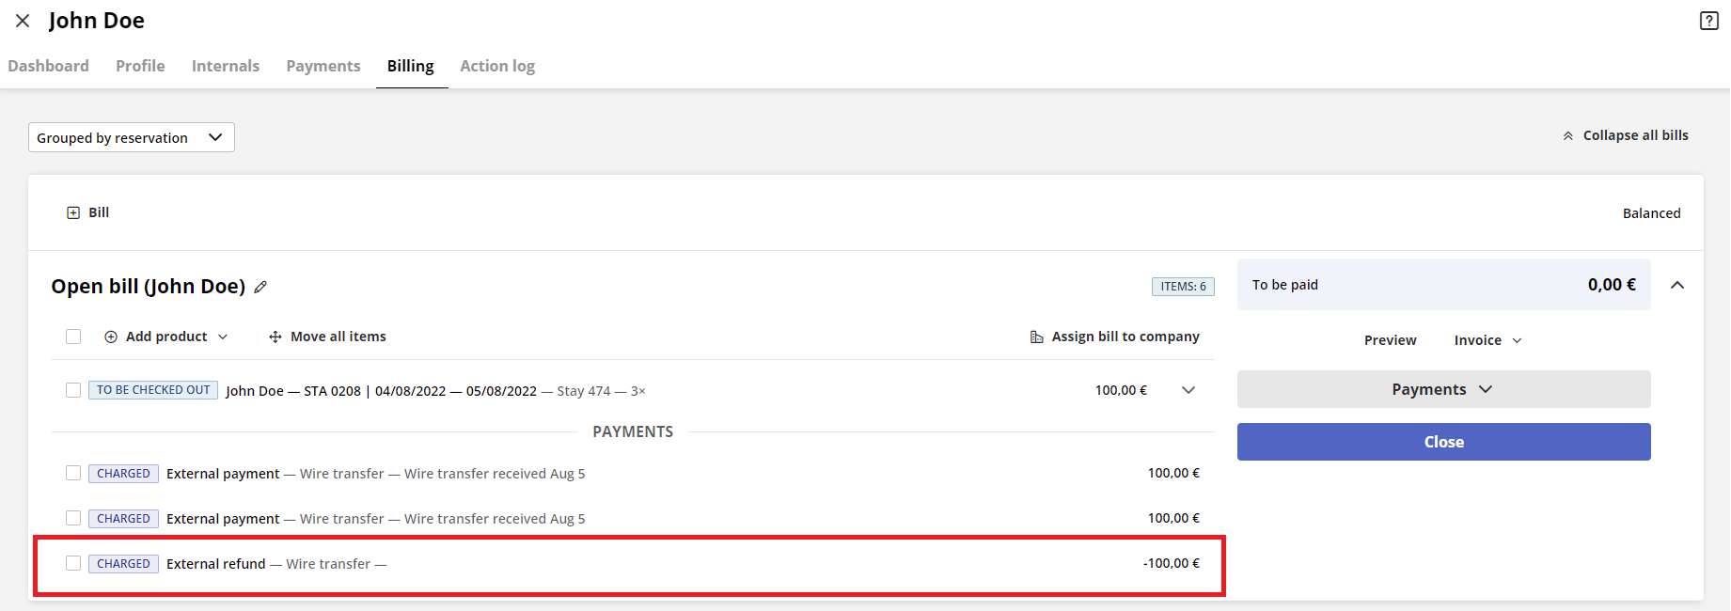Open the Invoice dropdown
Image resolution: width=1731 pixels, height=611 pixels.
(1487, 340)
